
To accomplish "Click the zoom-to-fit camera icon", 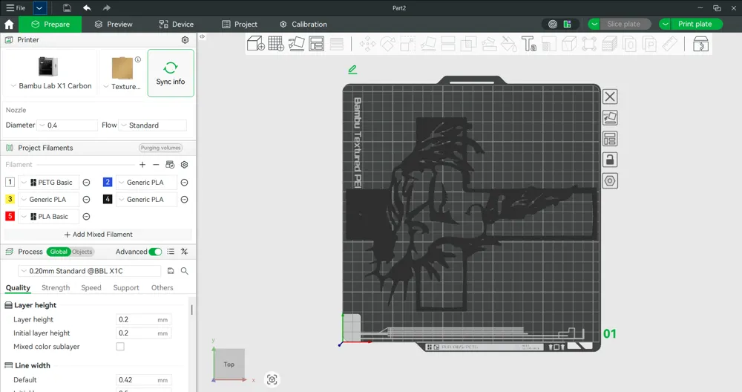I will (272, 379).
